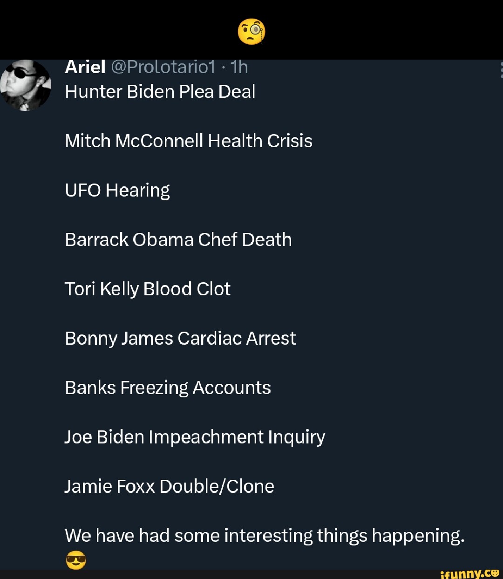Screen dimensions: 503x579
Task: Click the monocle face emoji at top
Action: [251, 31]
